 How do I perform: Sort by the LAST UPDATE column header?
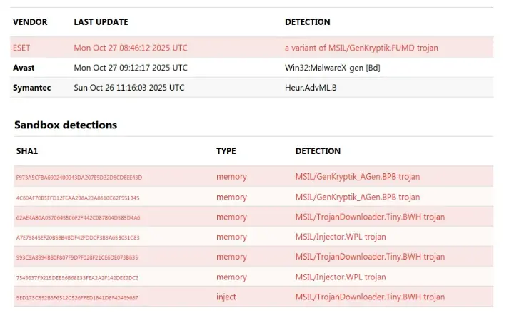tap(101, 22)
